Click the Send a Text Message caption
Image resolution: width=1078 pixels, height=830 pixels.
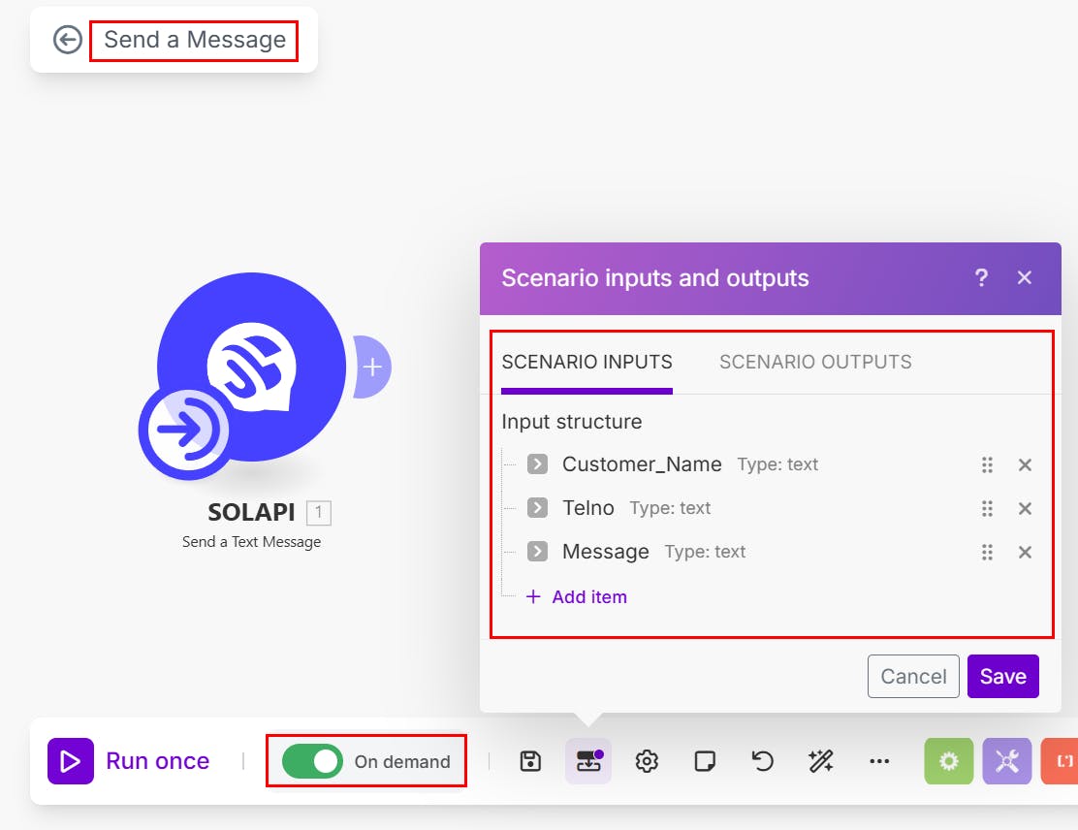click(252, 542)
